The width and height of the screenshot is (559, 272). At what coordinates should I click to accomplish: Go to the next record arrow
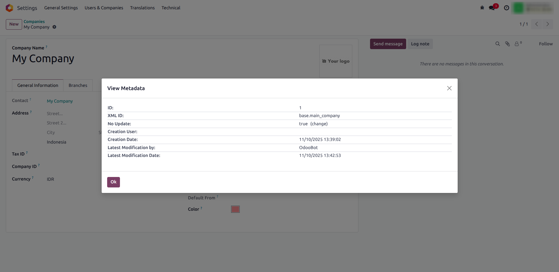pos(548,24)
